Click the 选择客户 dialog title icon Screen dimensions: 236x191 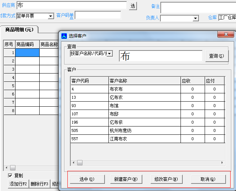point(64,36)
